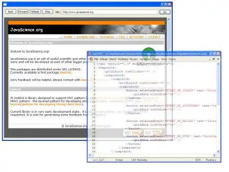Follow the orange XmlGUI package link
Viewport: 229px width, 172px height.
66,73
